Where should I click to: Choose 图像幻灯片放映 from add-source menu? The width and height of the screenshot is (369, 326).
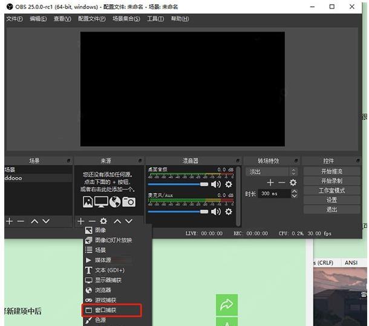(x=117, y=240)
